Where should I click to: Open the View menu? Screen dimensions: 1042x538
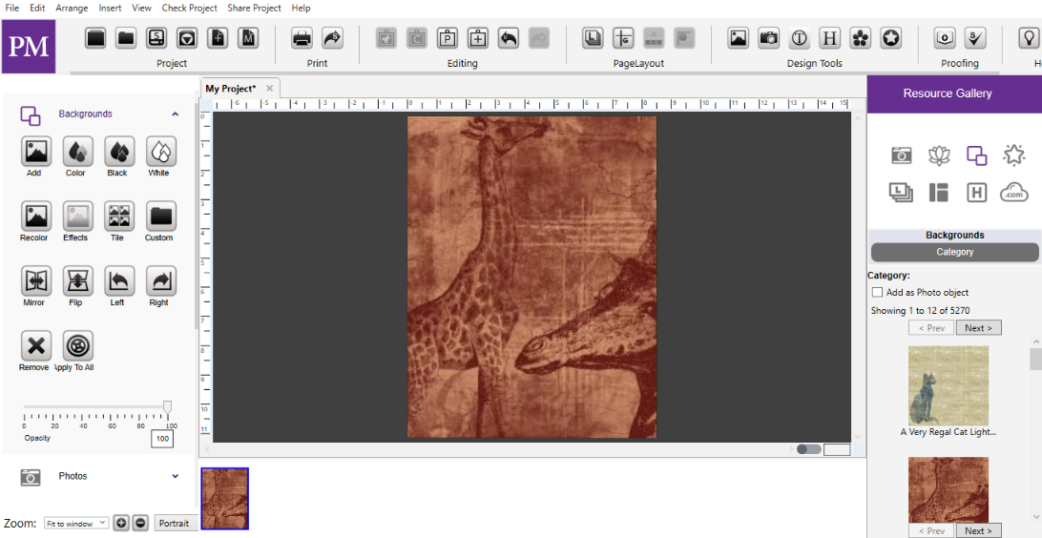coord(141,8)
